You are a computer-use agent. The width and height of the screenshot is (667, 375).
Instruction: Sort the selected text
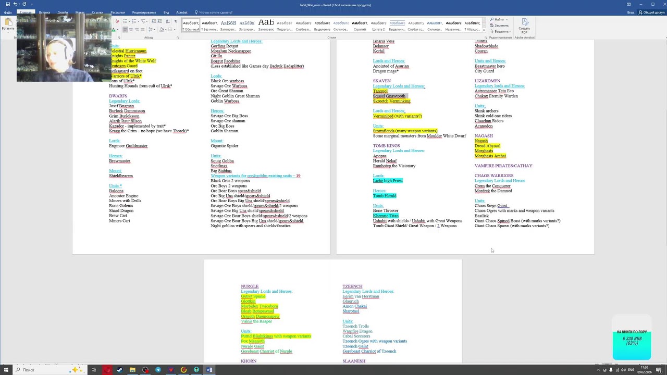point(168,21)
